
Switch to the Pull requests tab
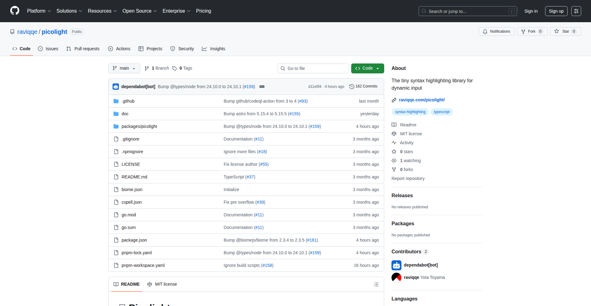coord(83,49)
